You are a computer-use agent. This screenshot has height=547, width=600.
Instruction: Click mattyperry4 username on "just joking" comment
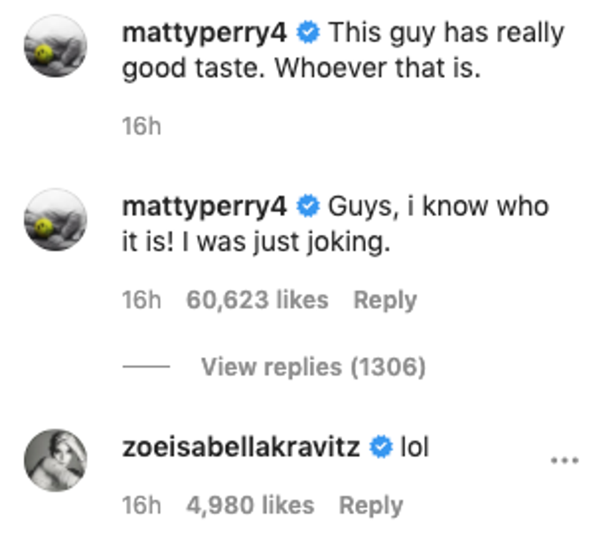coord(204,206)
